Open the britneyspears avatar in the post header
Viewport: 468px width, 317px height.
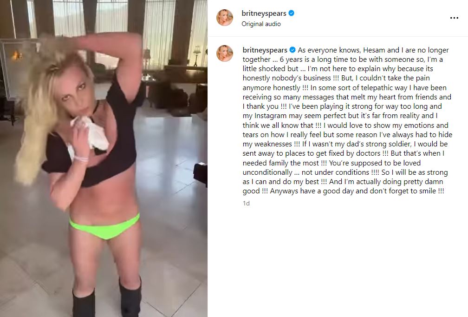tap(224, 17)
